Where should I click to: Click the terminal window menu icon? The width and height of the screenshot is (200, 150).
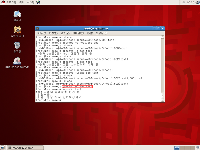coord(37,28)
